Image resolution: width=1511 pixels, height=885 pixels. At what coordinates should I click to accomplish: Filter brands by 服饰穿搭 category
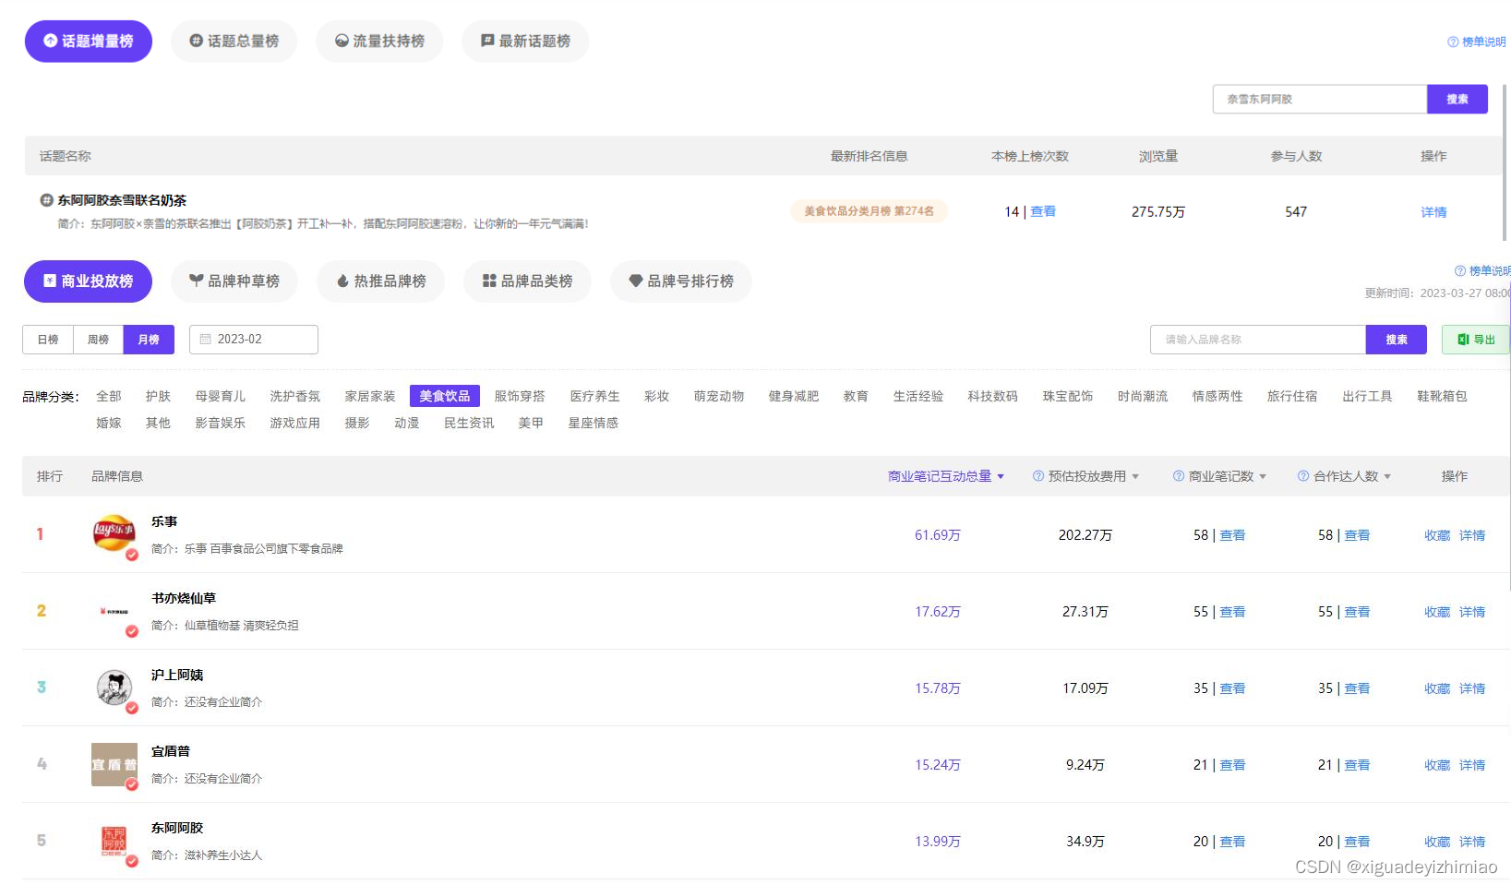(520, 396)
